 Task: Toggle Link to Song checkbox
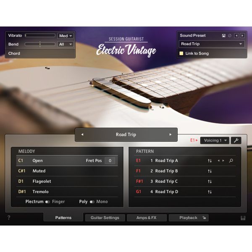point(181,53)
